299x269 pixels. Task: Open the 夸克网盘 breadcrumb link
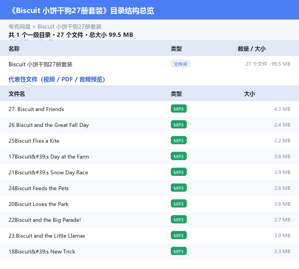point(20,27)
